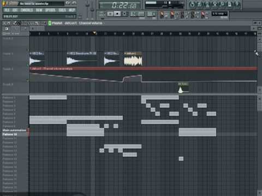This screenshot has height=196, width=262.
Task: Click the scroll up arrow of clip tracks scrollbar
Action: coord(260,39)
